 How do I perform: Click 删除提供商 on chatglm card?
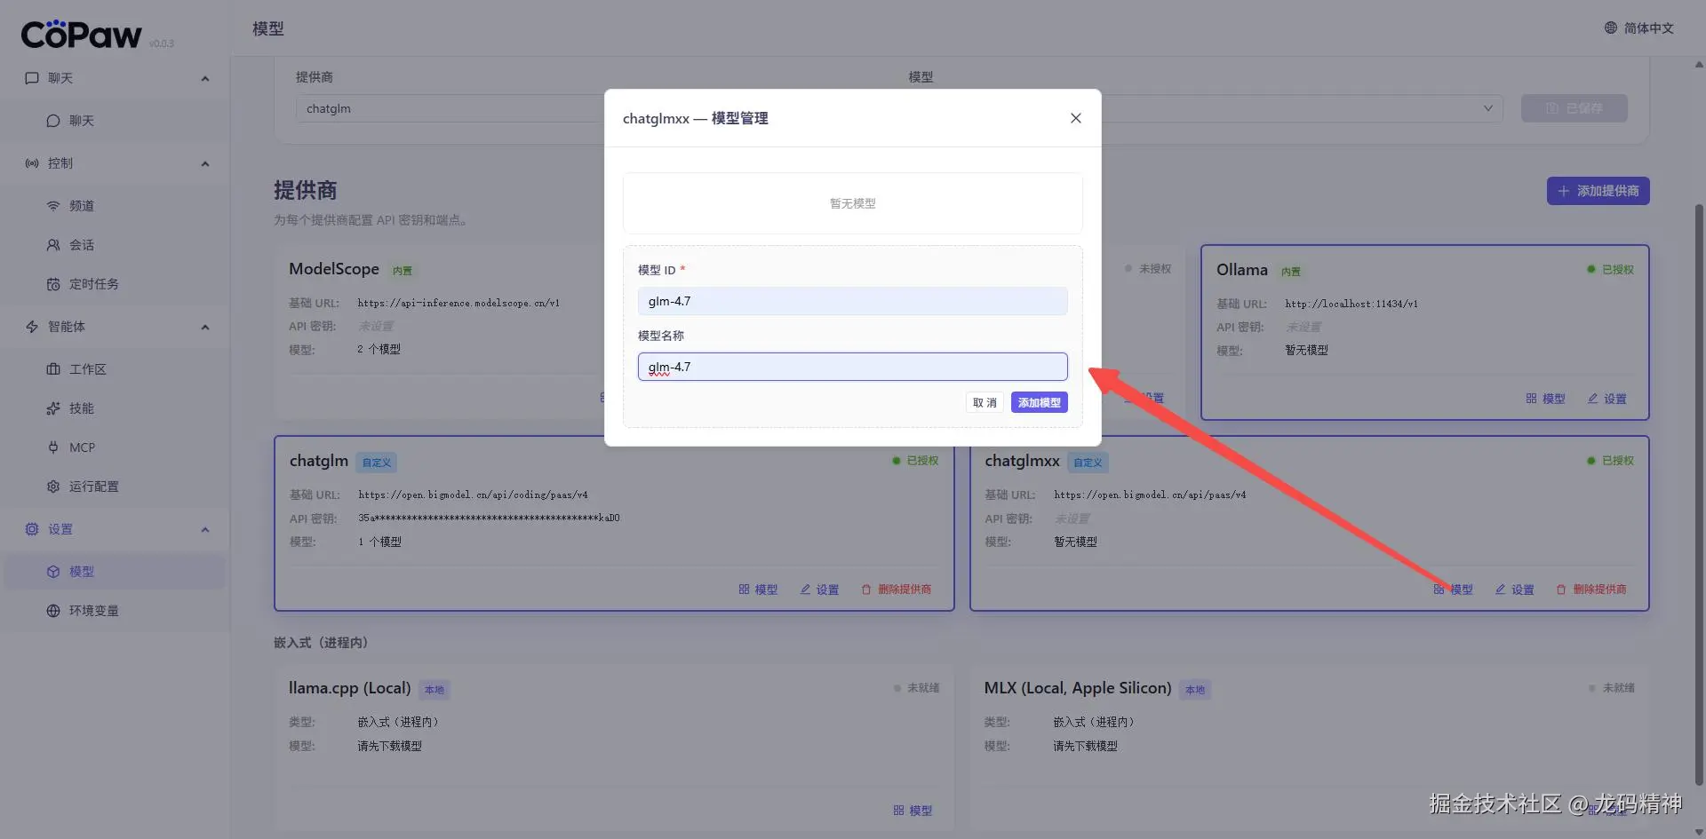click(x=896, y=590)
